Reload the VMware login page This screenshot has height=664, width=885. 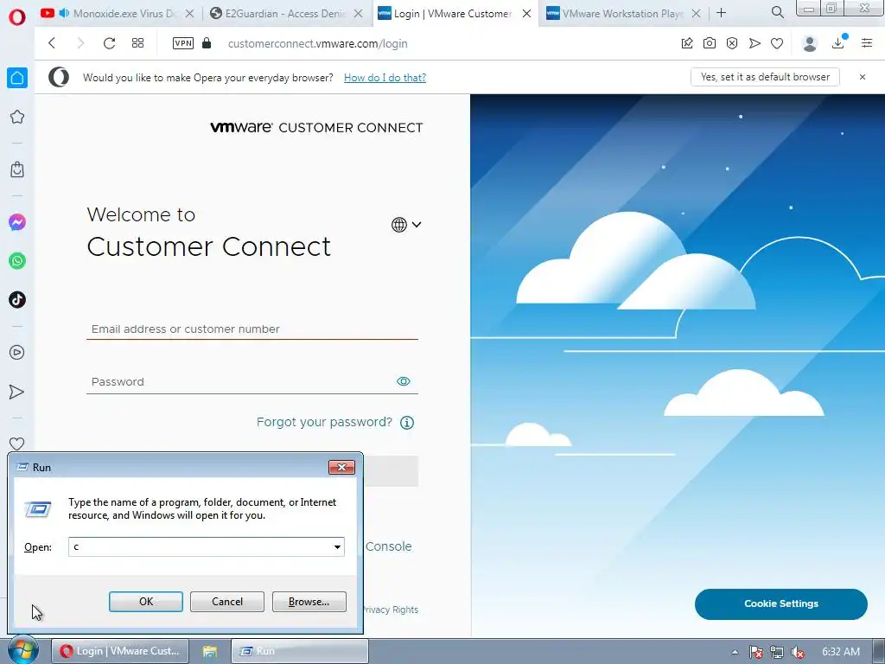[x=110, y=43]
